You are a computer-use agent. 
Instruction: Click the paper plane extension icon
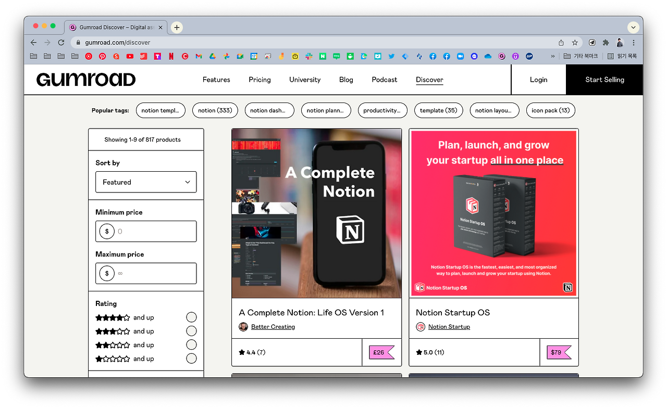tap(592, 43)
